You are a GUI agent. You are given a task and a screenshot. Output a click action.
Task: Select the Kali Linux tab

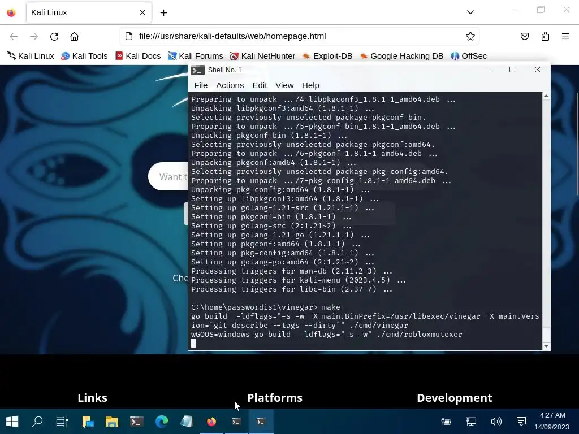click(x=89, y=12)
